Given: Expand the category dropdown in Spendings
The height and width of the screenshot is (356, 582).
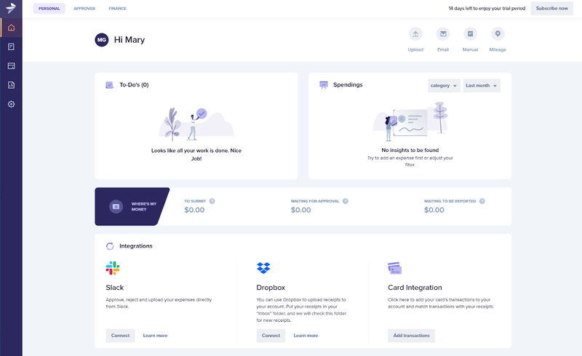Looking at the screenshot, I should pos(444,85).
